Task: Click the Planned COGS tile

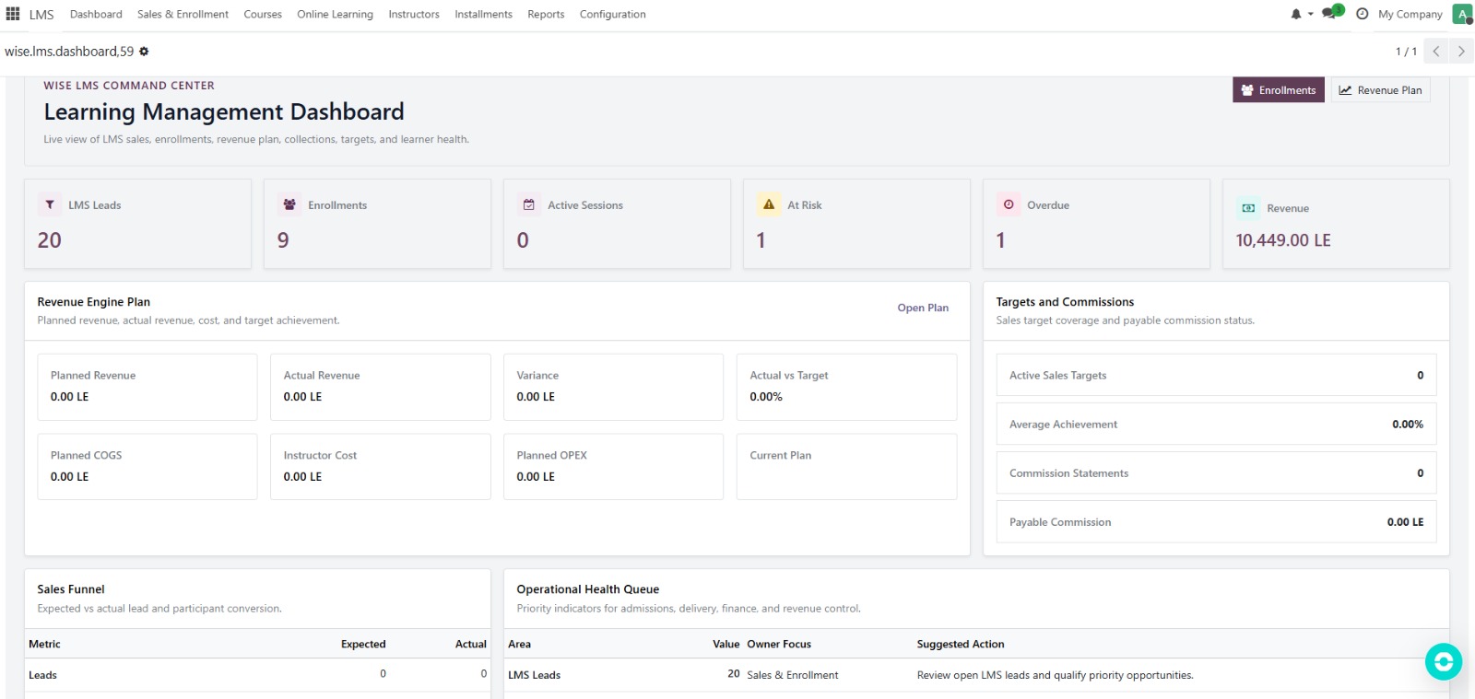Action: (147, 467)
